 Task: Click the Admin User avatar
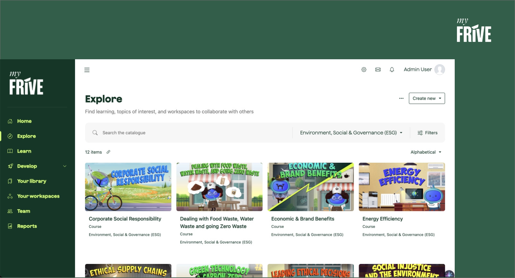click(x=439, y=69)
